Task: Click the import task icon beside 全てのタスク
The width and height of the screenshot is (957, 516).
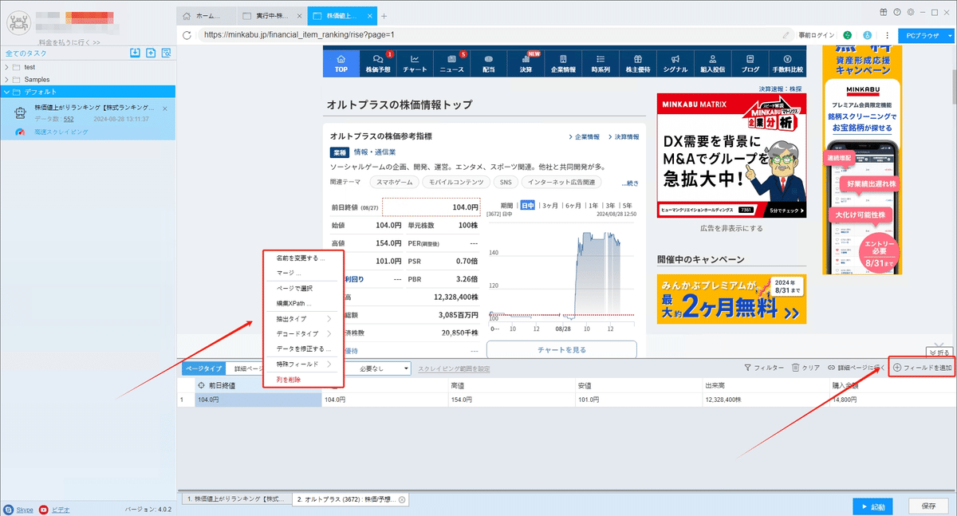Action: click(135, 53)
